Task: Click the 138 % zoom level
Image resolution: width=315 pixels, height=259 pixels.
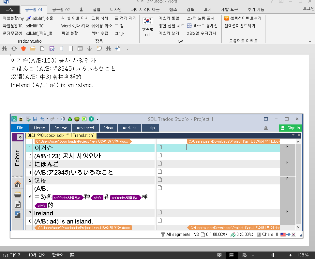Action: pos(303,255)
